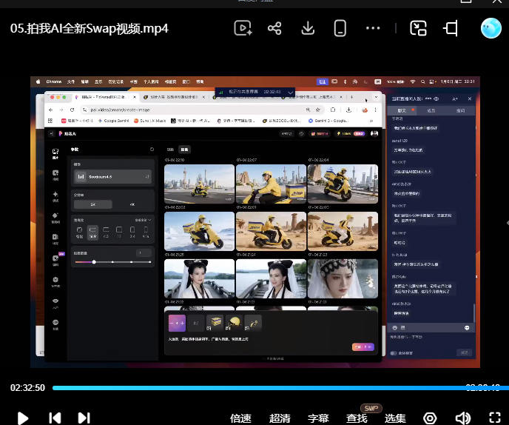
Task: Click the gradient generate button in prompt box
Action: tap(363, 347)
